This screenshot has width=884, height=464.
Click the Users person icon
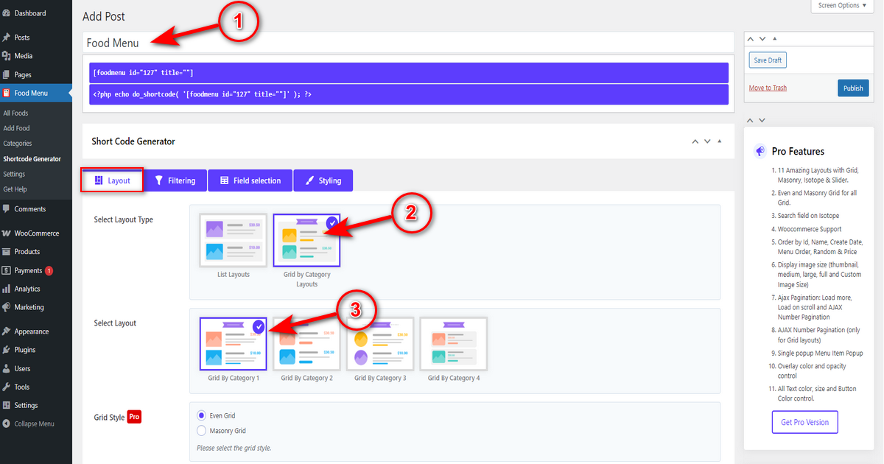pyautogui.click(x=7, y=368)
